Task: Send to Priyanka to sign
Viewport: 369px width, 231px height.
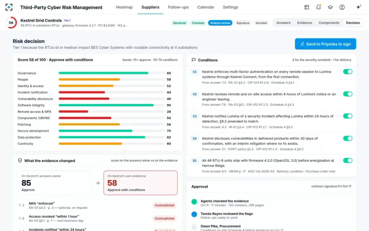Action: point(325,44)
